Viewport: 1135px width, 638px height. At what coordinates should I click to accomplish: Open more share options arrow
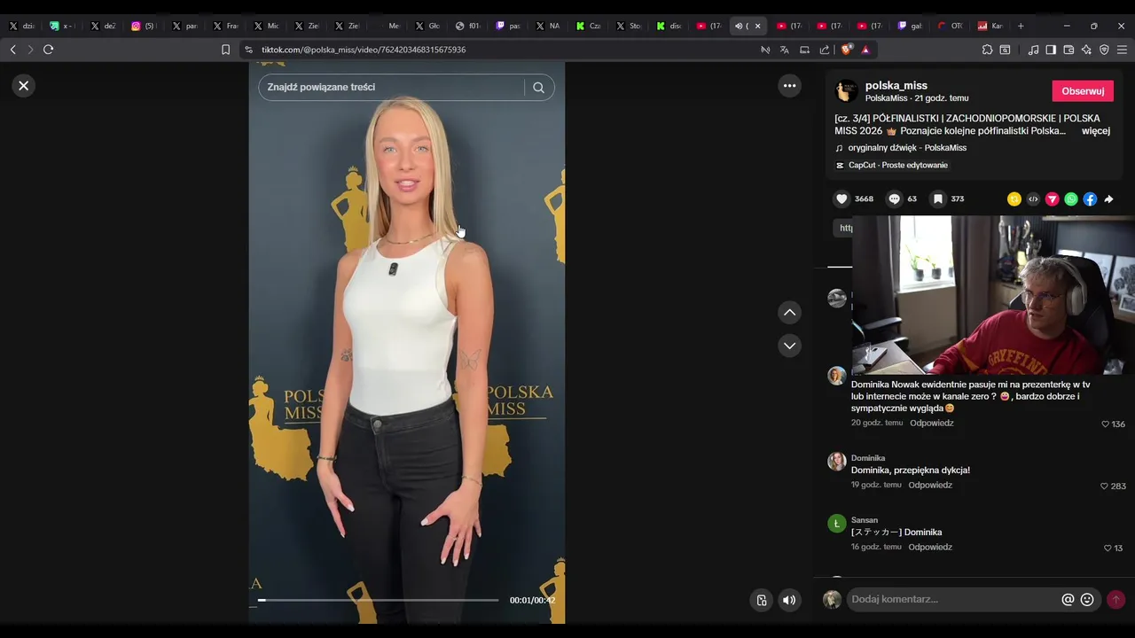click(1109, 199)
